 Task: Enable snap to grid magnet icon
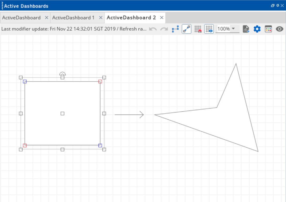[198, 29]
